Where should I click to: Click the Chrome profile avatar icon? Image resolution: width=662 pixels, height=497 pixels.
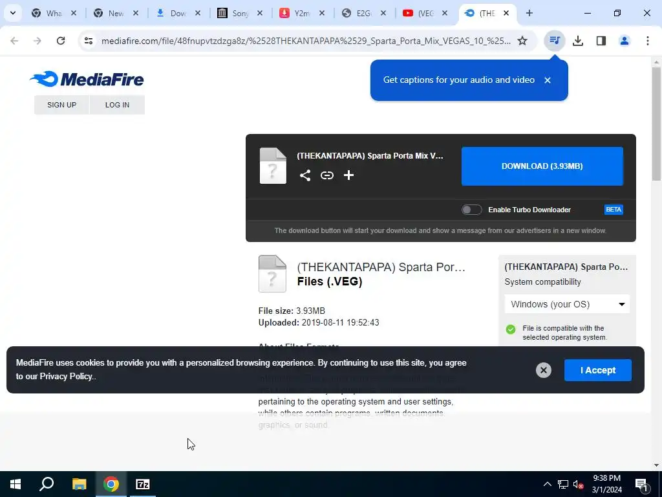625,41
